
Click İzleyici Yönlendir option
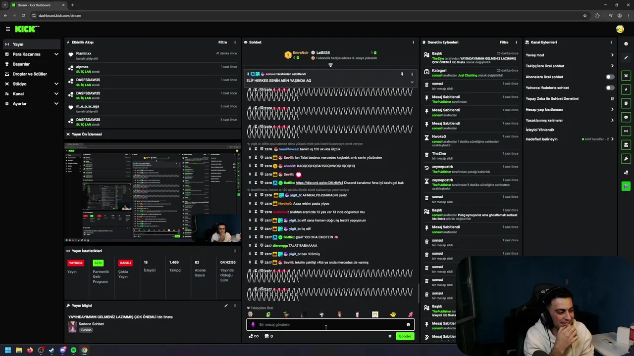[x=540, y=130]
